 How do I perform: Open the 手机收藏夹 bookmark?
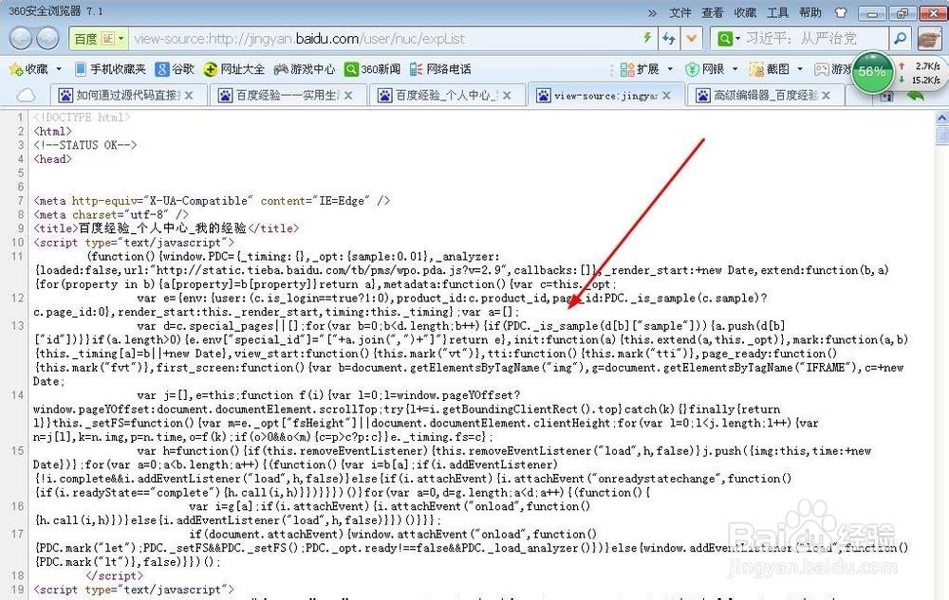coord(110,69)
